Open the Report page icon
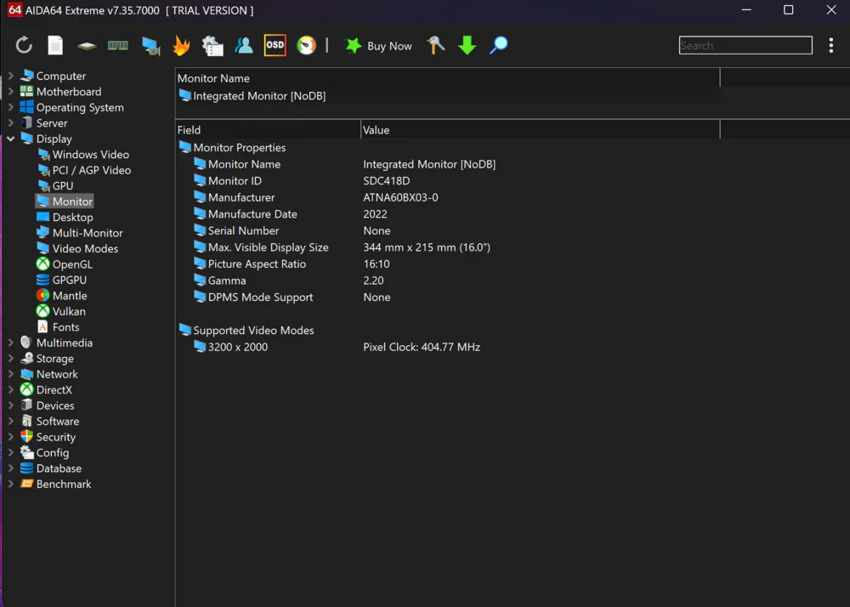 55,46
